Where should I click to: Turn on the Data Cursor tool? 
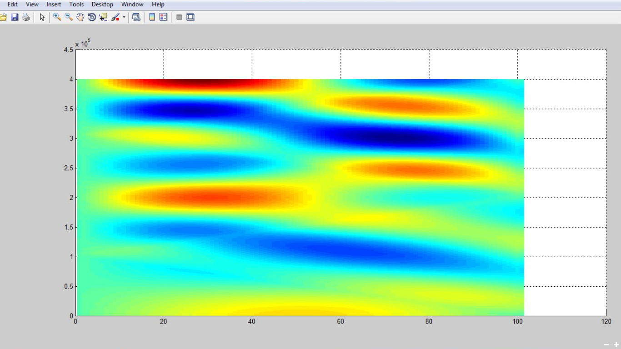click(x=103, y=17)
